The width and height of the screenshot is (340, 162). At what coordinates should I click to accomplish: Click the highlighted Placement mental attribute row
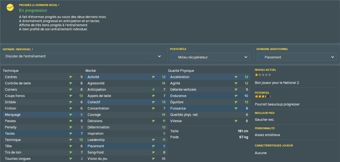point(126,146)
